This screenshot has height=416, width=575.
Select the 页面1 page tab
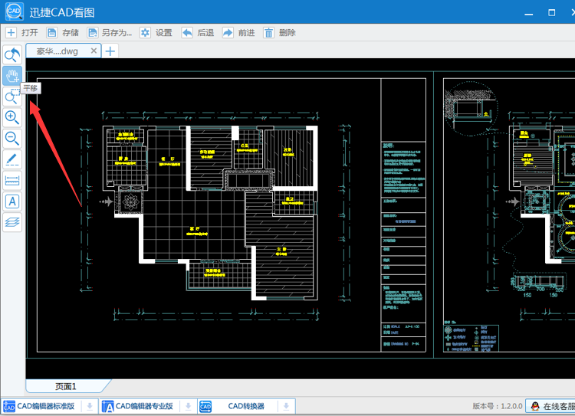[66, 386]
